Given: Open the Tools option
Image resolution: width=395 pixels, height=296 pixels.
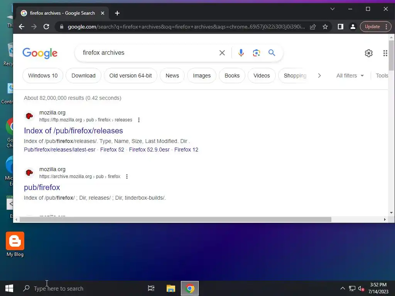Looking at the screenshot, I should 381,76.
